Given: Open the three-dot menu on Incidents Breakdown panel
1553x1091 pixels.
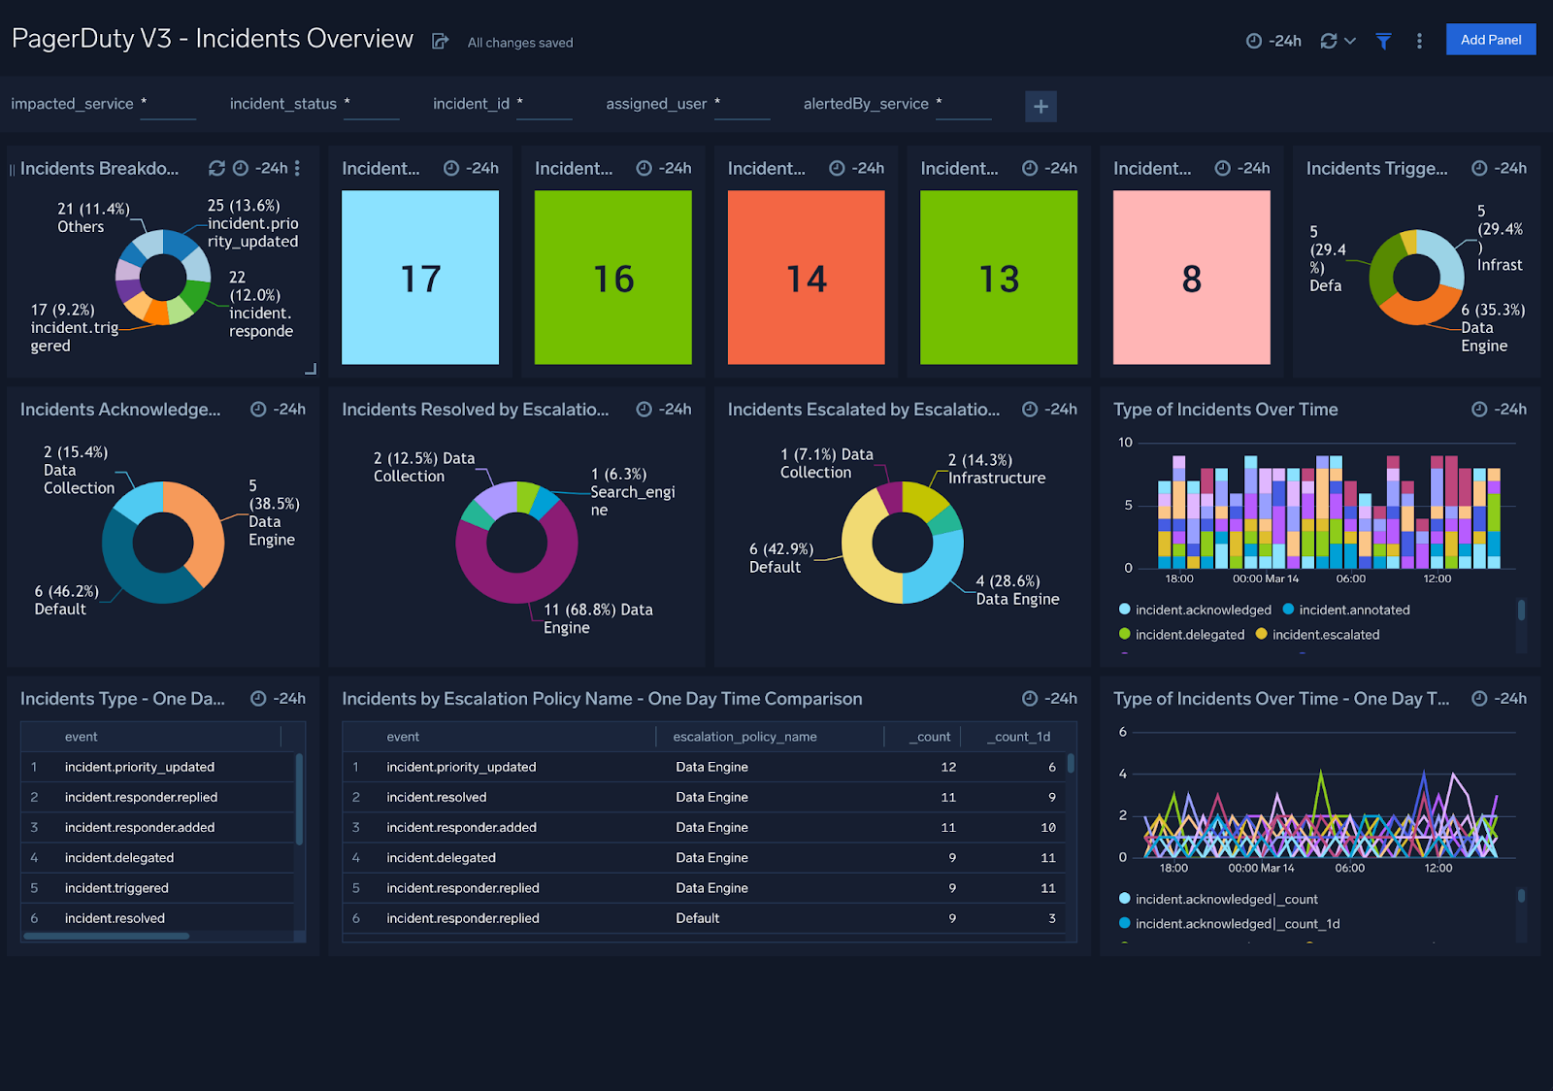Looking at the screenshot, I should [297, 167].
